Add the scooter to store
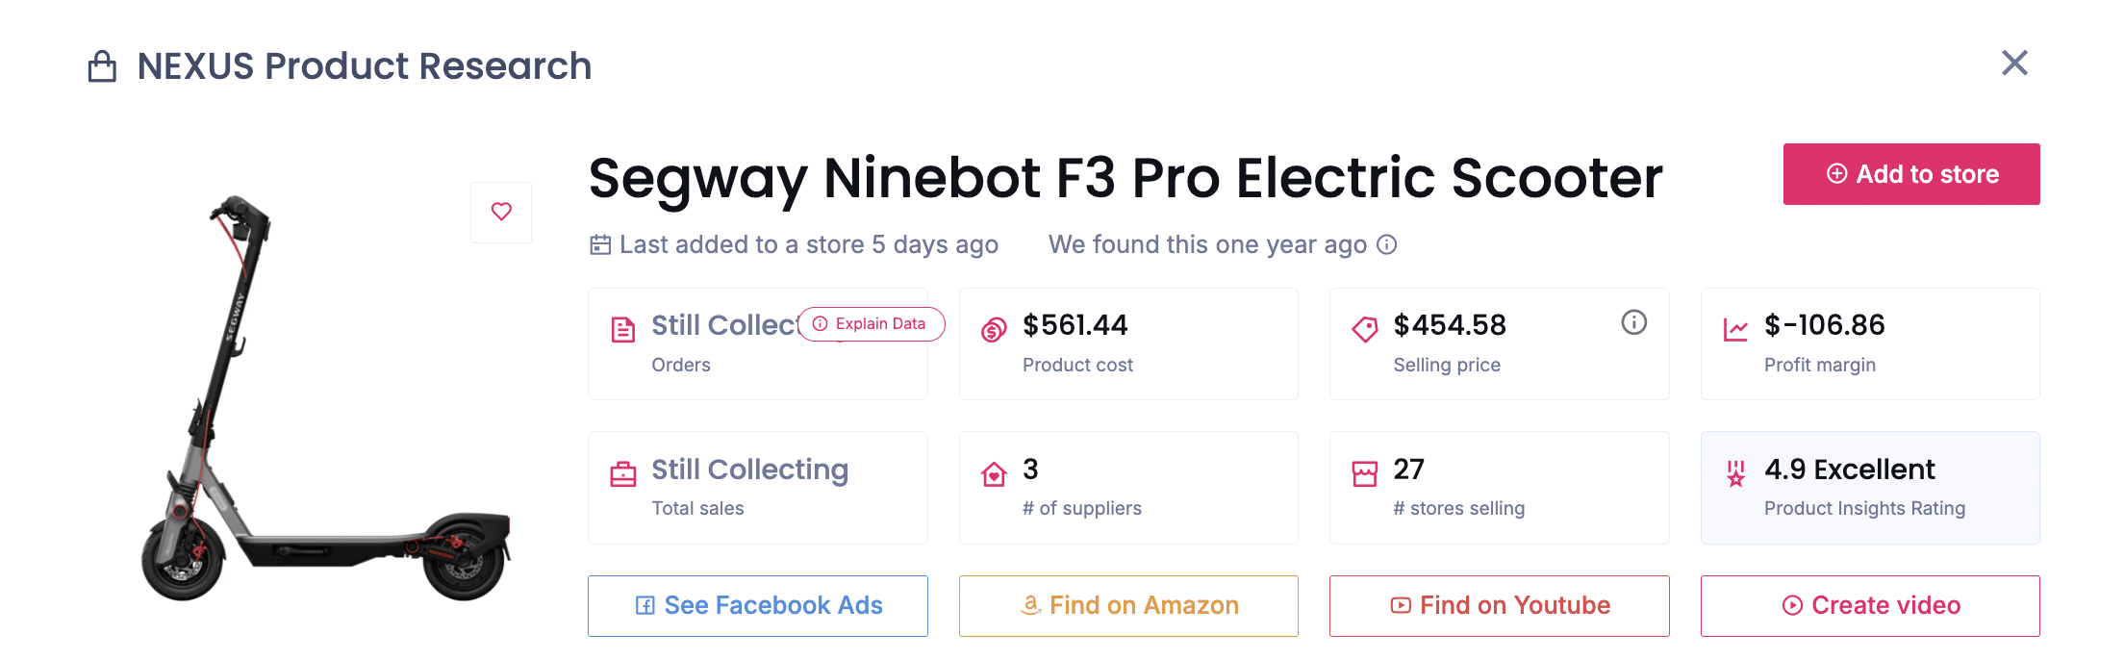 click(1910, 174)
